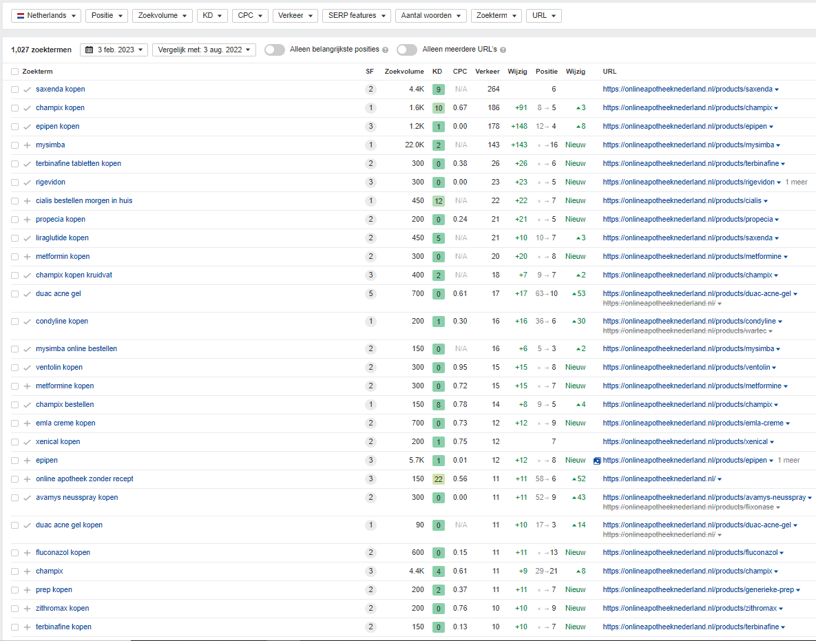This screenshot has height=641, width=816.
Task: Sort by the CPC column header
Action: (x=460, y=72)
